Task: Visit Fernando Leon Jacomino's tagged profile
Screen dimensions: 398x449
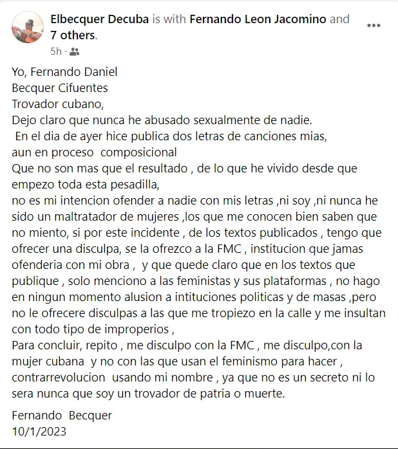Action: point(258,19)
